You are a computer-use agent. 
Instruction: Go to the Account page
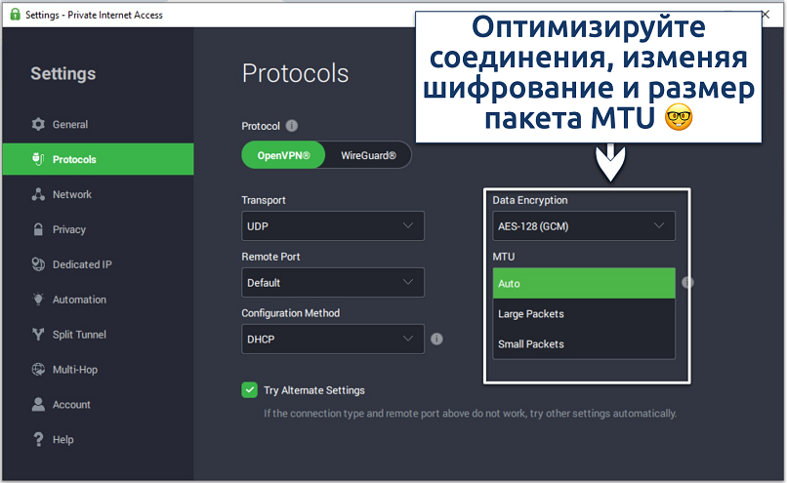pos(98,404)
